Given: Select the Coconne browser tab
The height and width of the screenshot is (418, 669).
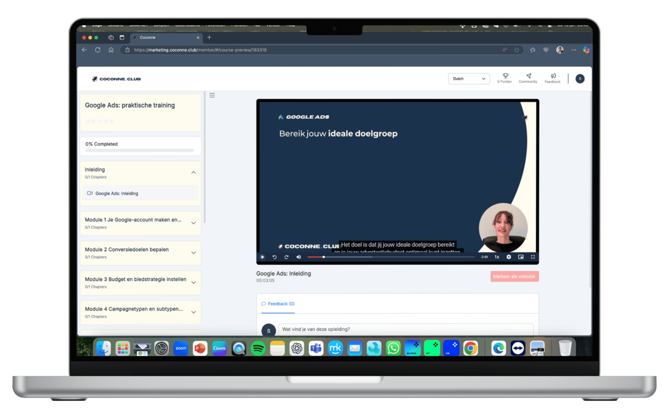Looking at the screenshot, I should pyautogui.click(x=166, y=37).
